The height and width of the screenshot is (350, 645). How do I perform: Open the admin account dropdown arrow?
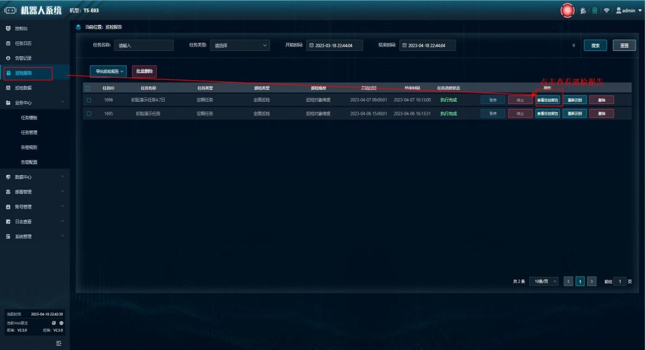tap(640, 11)
